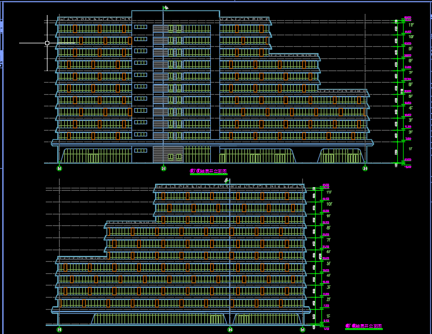The image size is (432, 334).
Task: Click the rightmost axis bubble of upper elevation
Action: tap(365, 168)
